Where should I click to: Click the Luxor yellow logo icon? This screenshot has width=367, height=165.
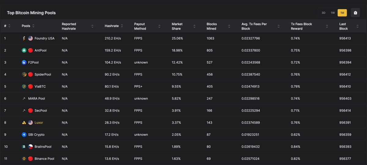click(24, 123)
